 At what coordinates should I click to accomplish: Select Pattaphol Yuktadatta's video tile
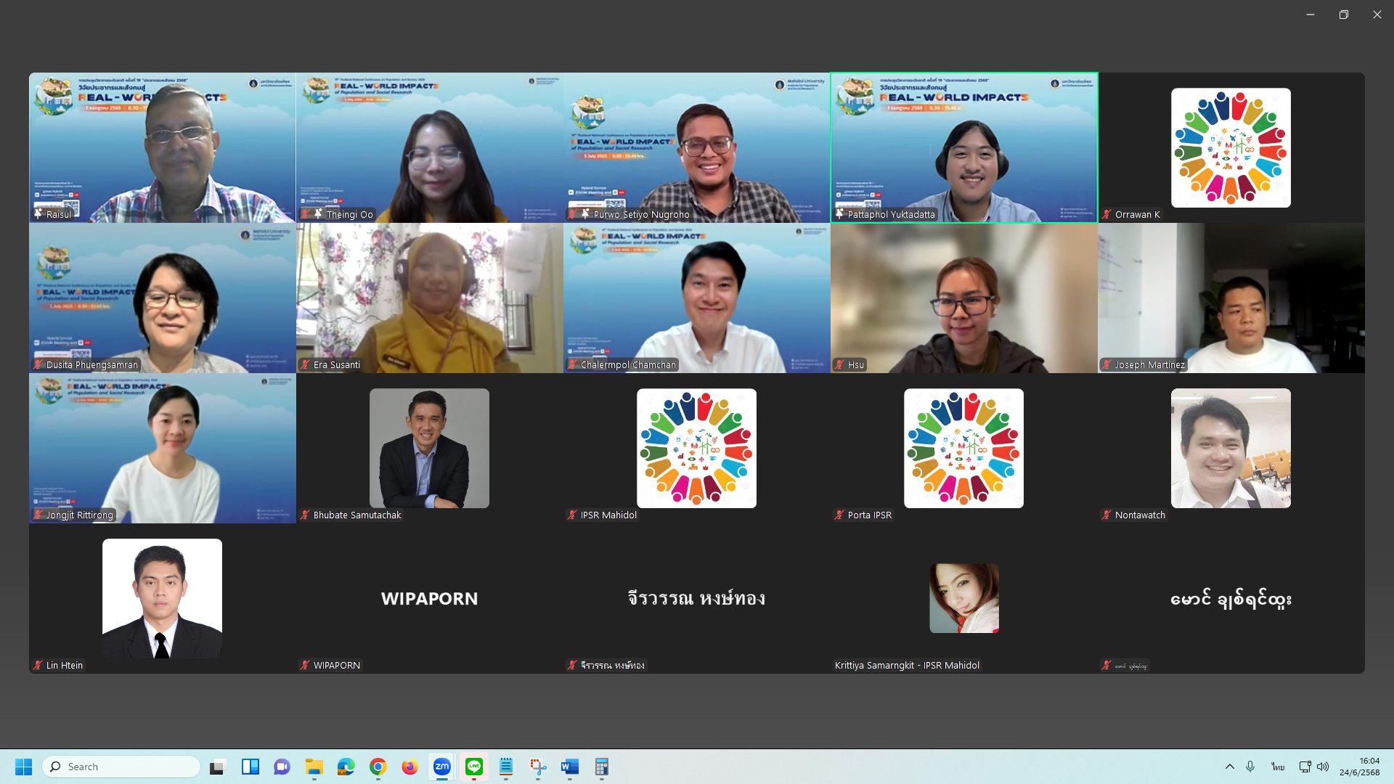[963, 147]
